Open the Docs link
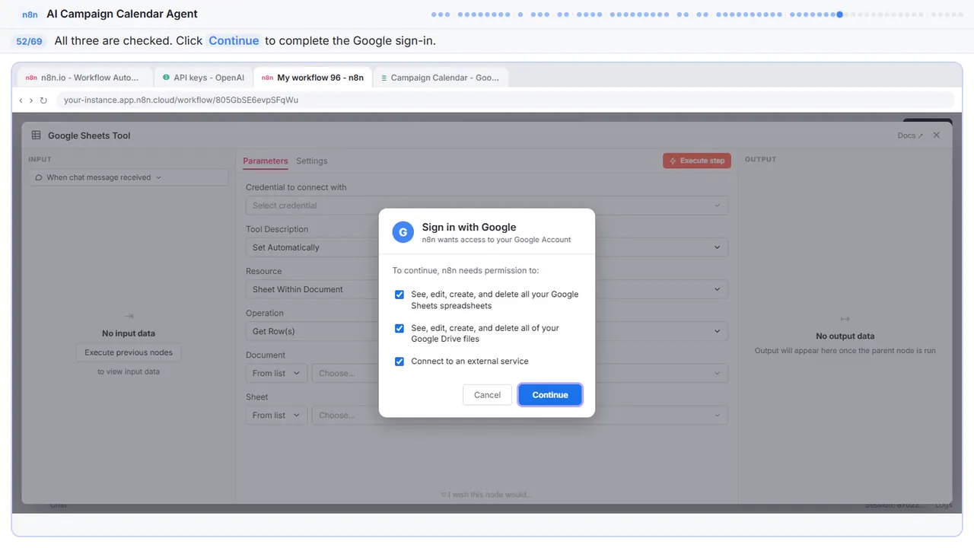 pos(910,135)
